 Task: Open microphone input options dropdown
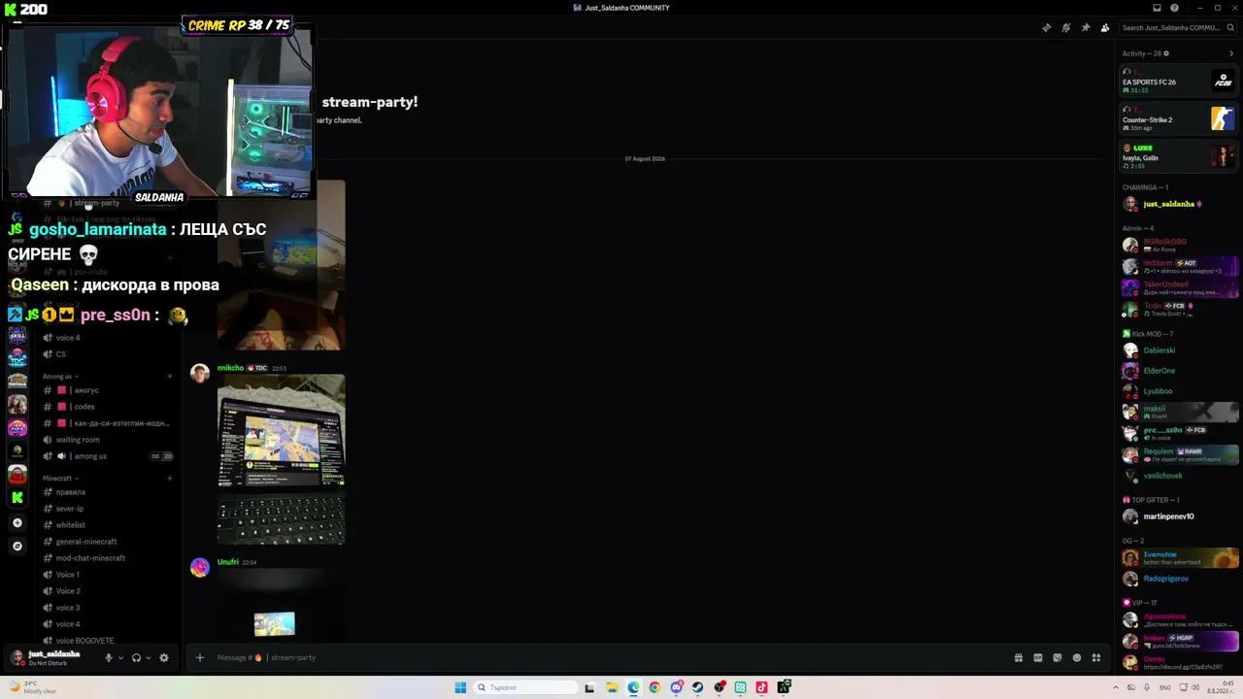click(120, 657)
